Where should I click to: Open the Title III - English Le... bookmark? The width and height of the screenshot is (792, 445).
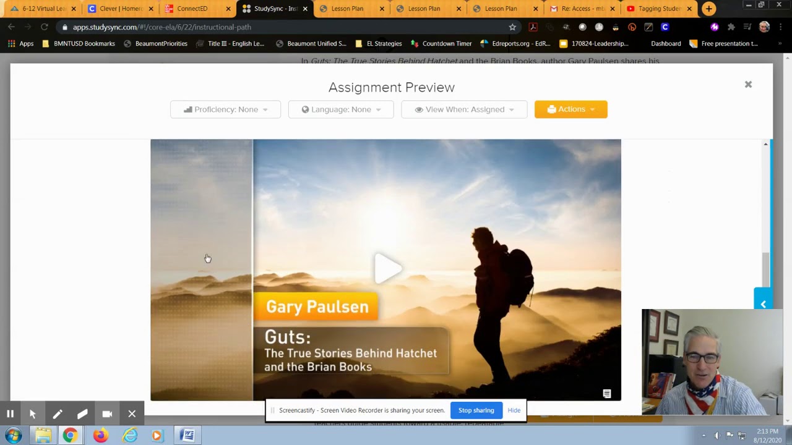(x=230, y=44)
